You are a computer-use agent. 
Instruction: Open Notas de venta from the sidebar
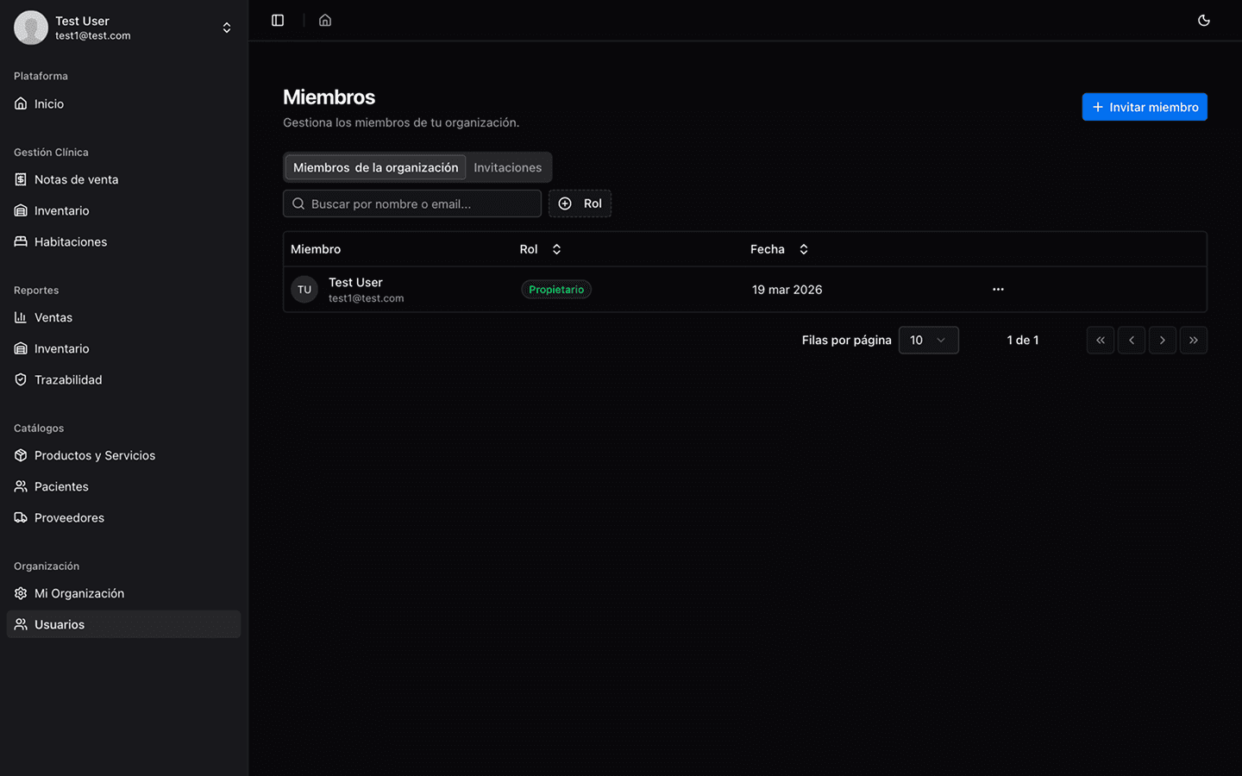pos(74,179)
